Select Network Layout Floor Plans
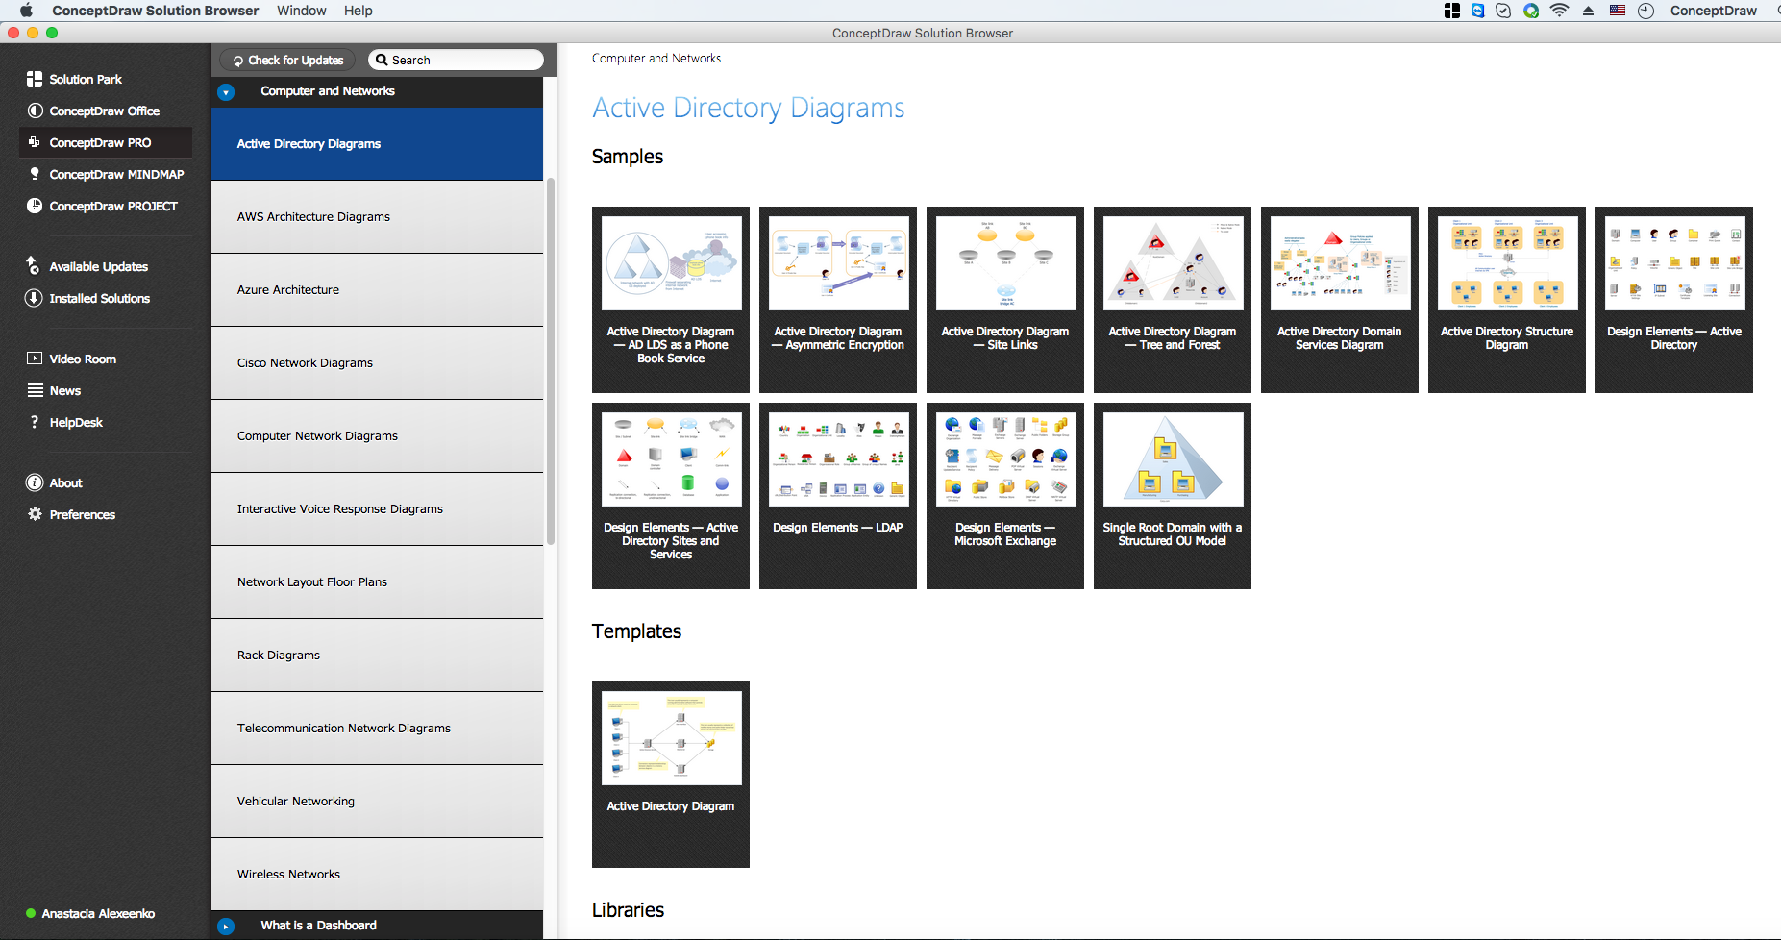This screenshot has width=1781, height=940. click(377, 581)
